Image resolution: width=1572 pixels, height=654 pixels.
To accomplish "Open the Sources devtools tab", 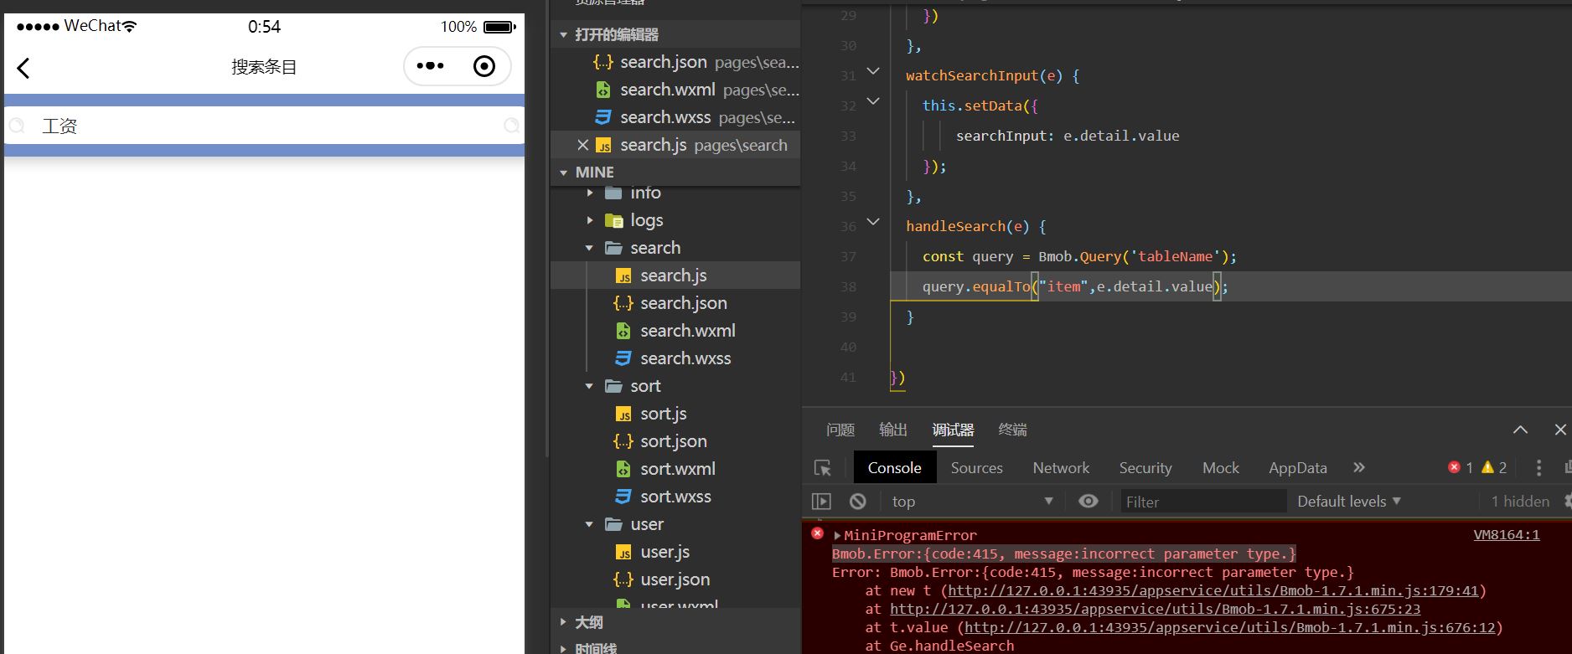I will click(x=976, y=468).
